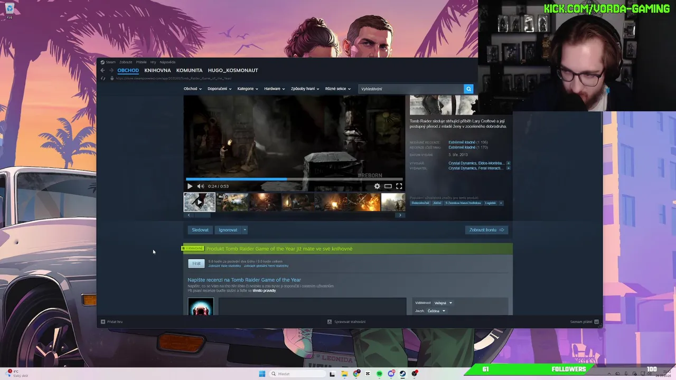Click the Sledovat button

[200, 230]
